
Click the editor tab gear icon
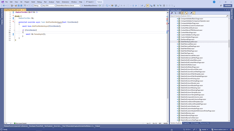click(168, 10)
